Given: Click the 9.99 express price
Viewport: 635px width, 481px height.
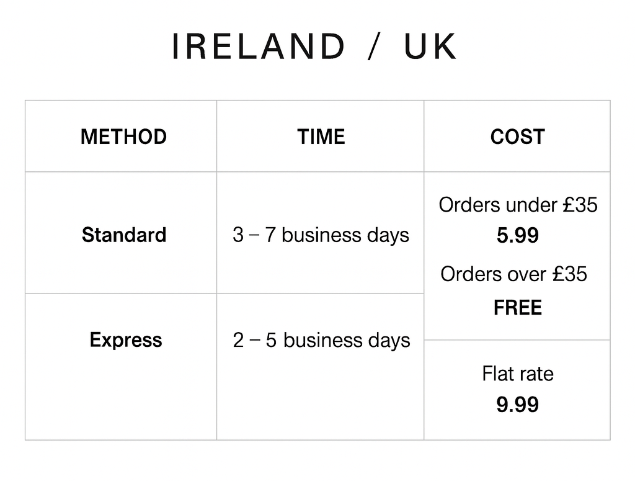Looking at the screenshot, I should [x=518, y=405].
